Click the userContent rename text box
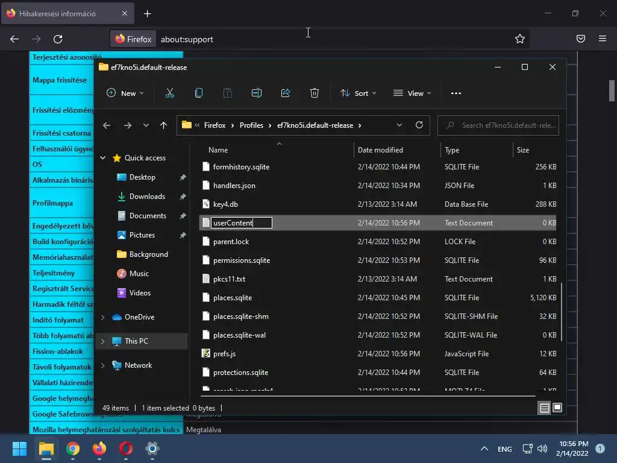Screen dimensions: 617x463 coord(242,223)
